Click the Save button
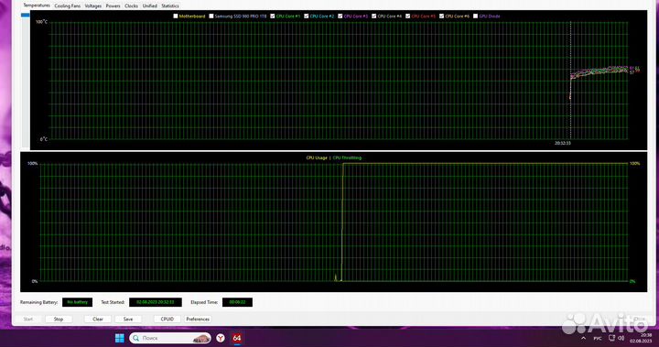The image size is (659, 347). click(x=128, y=320)
